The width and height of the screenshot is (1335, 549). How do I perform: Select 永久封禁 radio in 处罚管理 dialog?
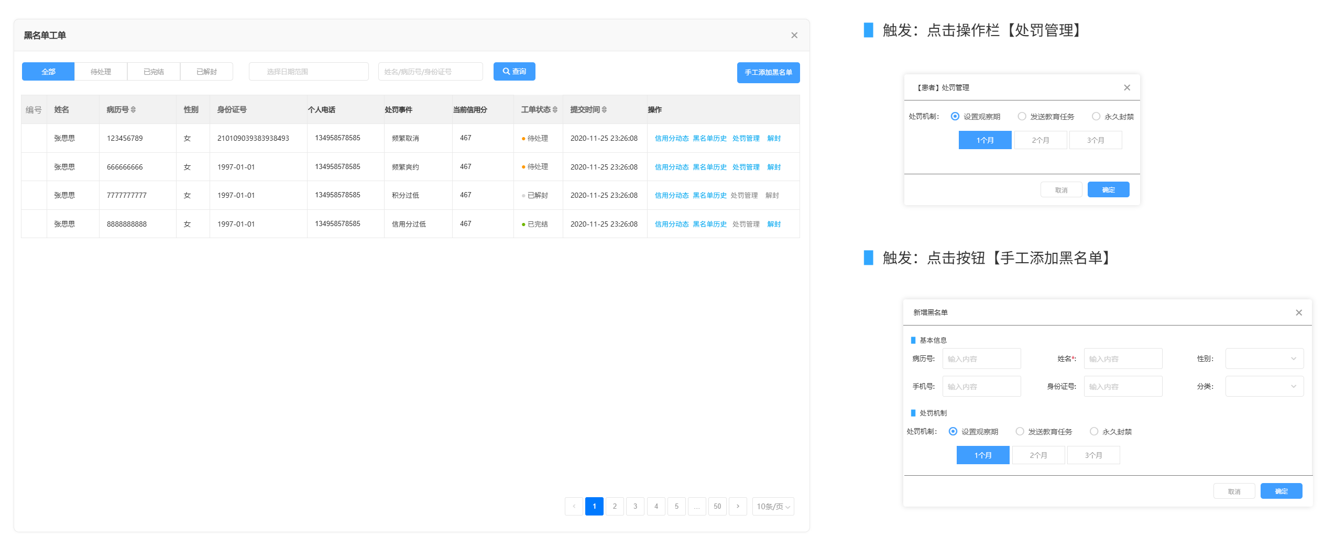pyautogui.click(x=1096, y=117)
